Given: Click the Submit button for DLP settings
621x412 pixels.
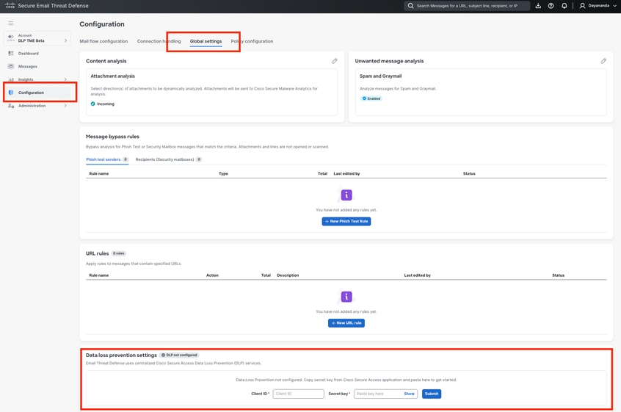Looking at the screenshot, I should (432, 394).
